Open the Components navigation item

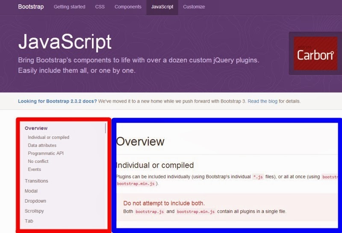click(x=128, y=7)
